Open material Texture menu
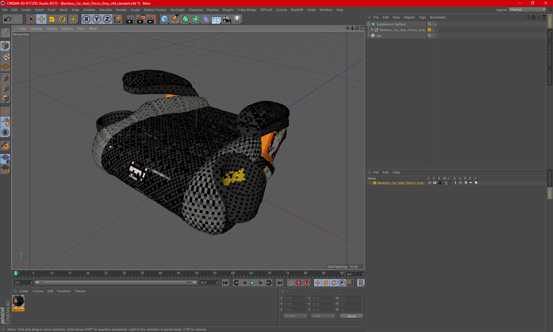Image resolution: width=553 pixels, height=332 pixels. [80, 291]
